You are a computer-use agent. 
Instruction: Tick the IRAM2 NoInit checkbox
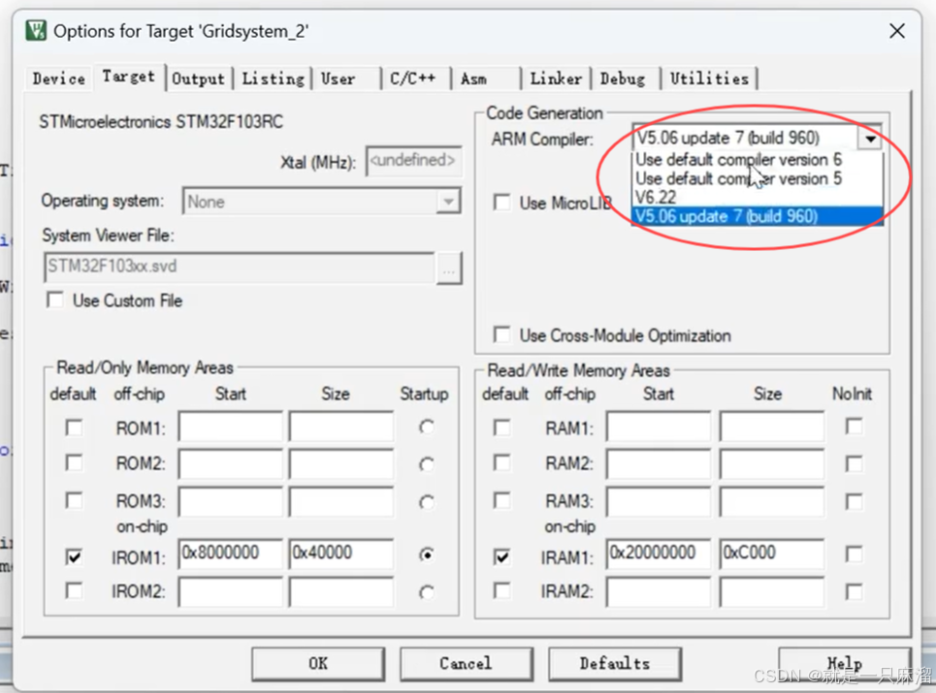855,591
